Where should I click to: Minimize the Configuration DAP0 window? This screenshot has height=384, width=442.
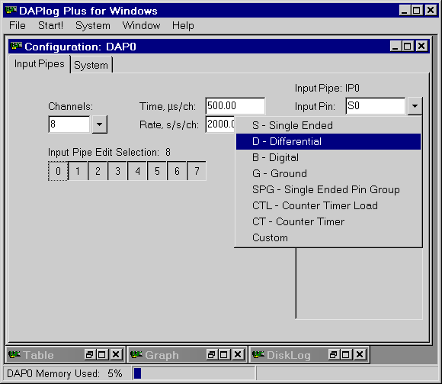pyautogui.click(x=396, y=46)
